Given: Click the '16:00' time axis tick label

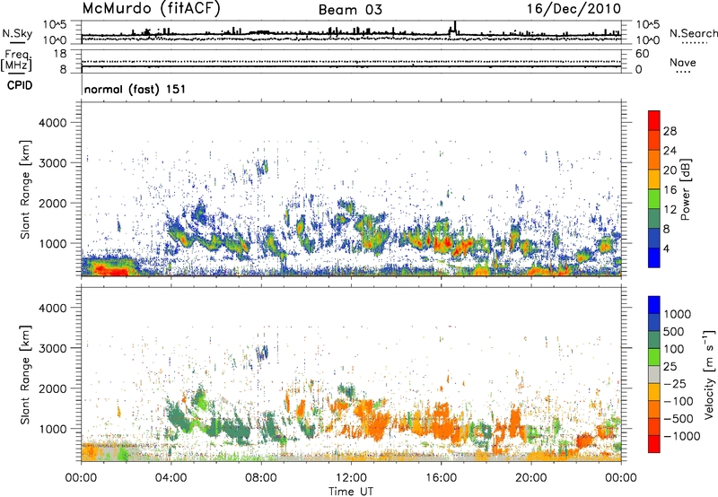Looking at the screenshot, I should click(x=441, y=478).
